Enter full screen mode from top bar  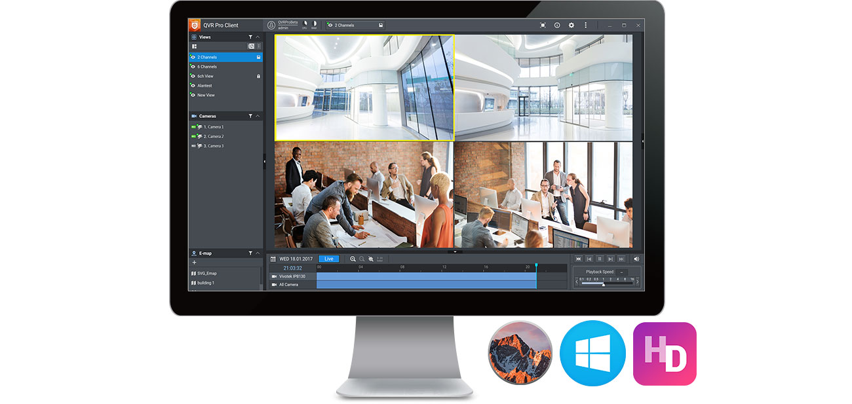[543, 26]
